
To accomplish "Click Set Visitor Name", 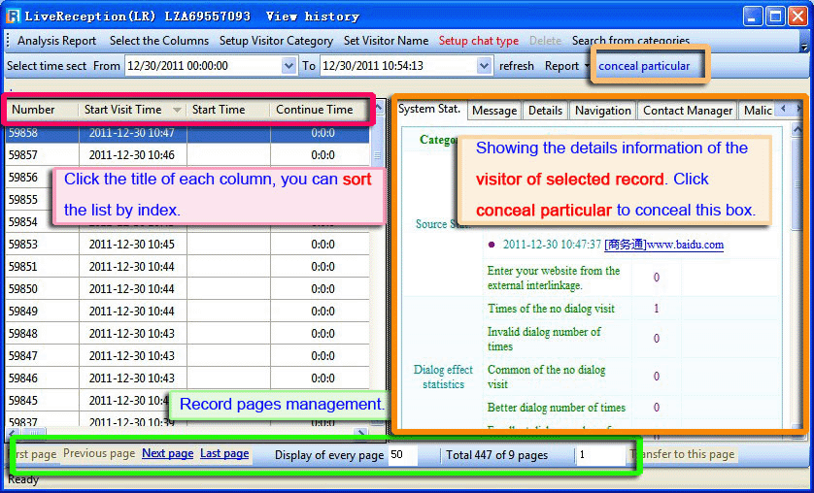I will pyautogui.click(x=386, y=41).
